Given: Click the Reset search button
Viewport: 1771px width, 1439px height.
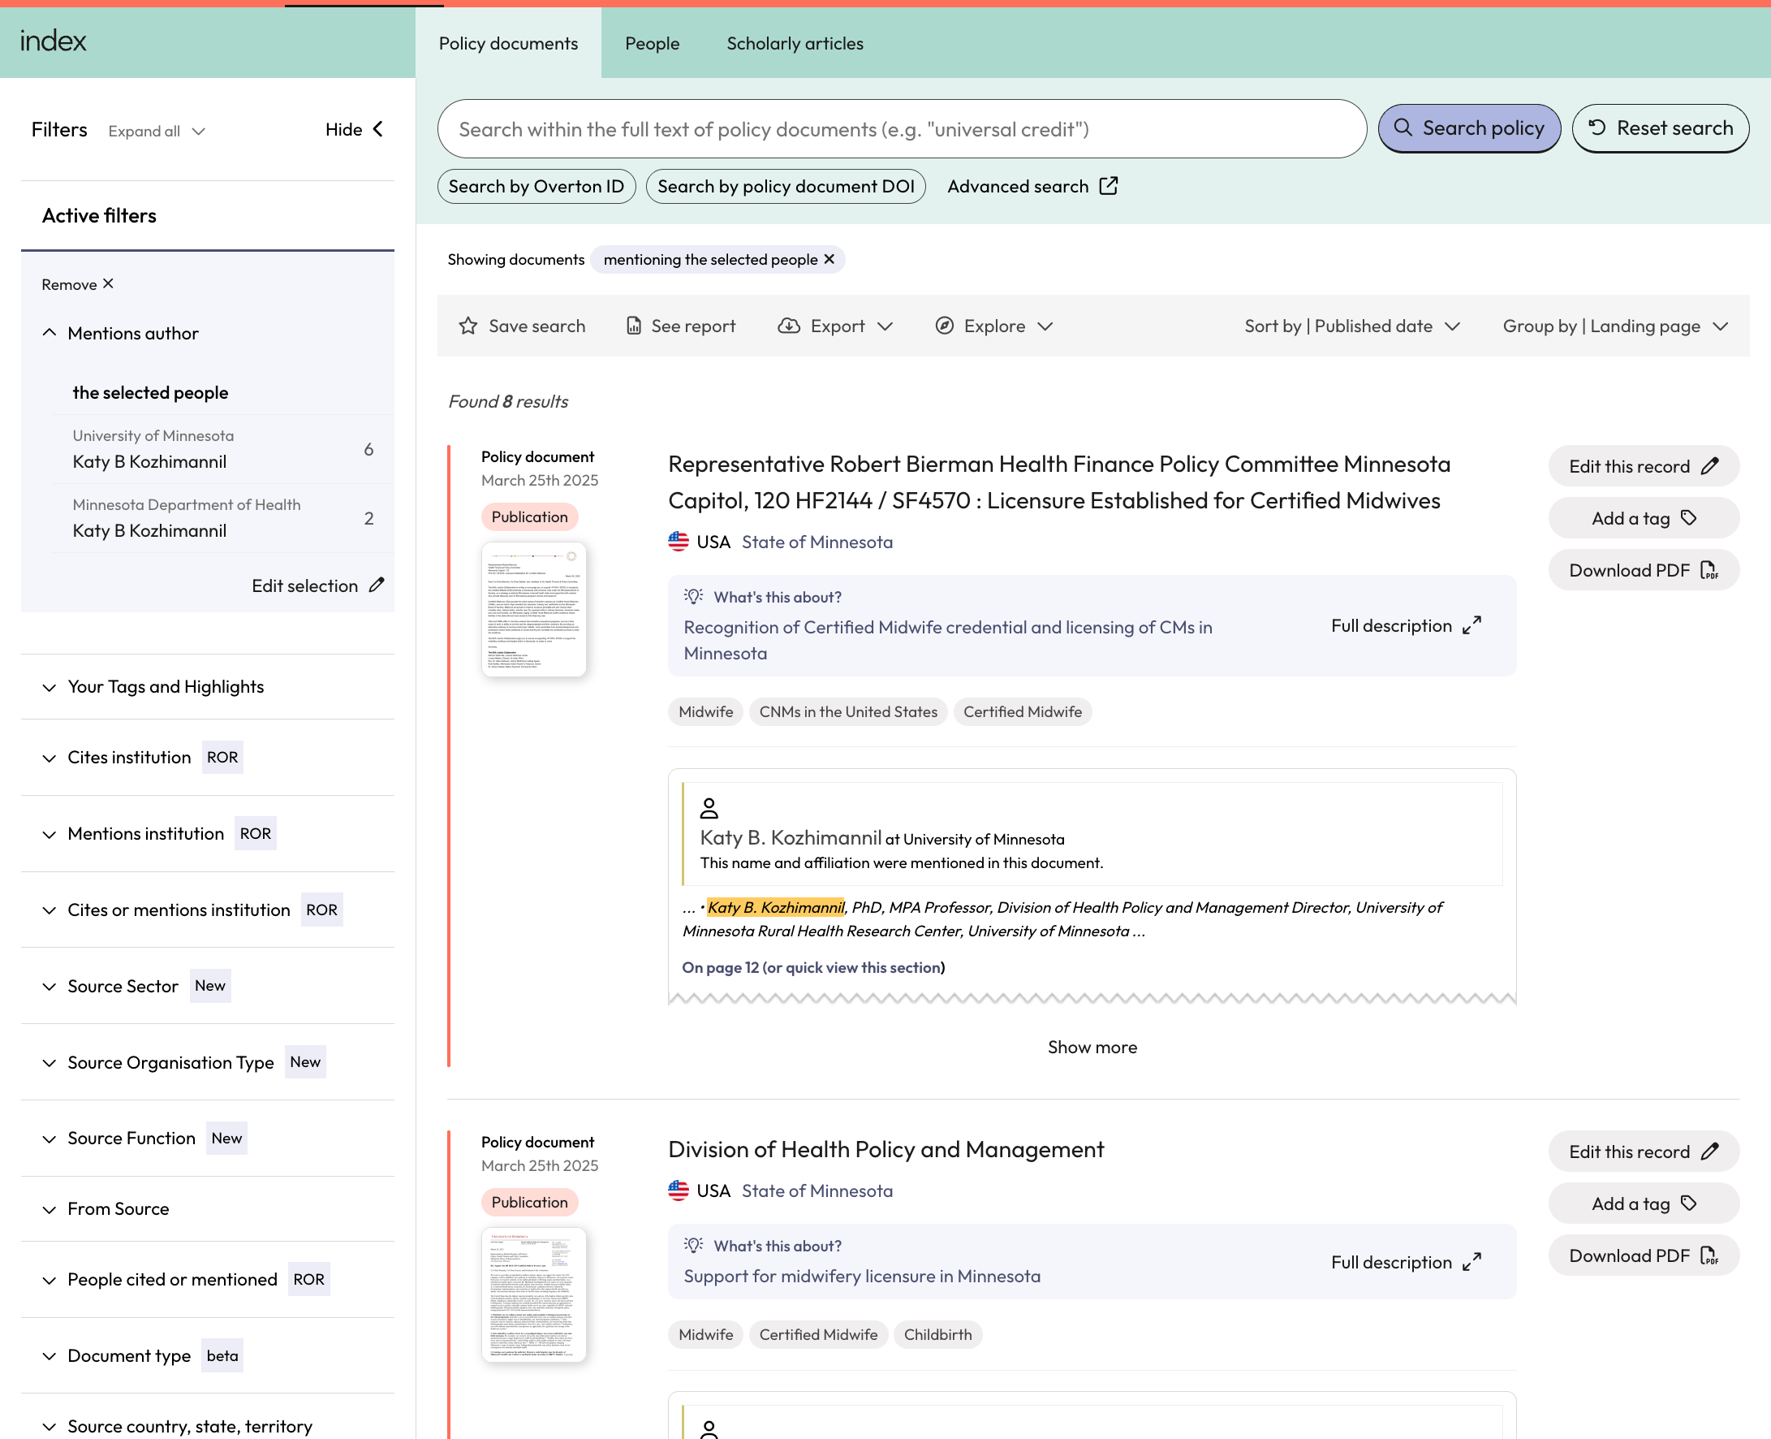Looking at the screenshot, I should coord(1660,128).
